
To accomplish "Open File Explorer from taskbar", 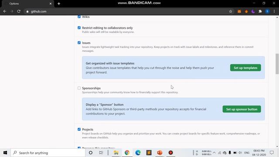I will click(x=116, y=153).
